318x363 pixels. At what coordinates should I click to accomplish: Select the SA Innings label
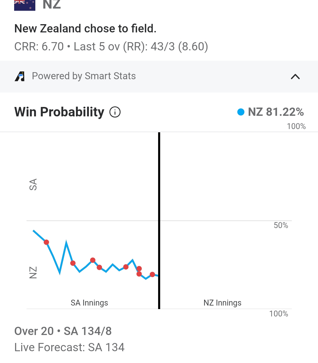[x=90, y=303]
